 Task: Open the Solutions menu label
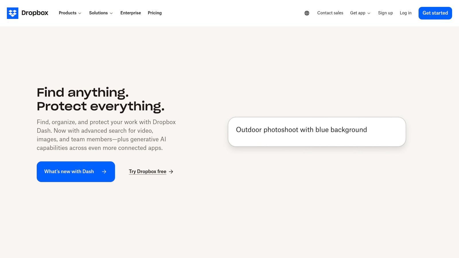[98, 13]
